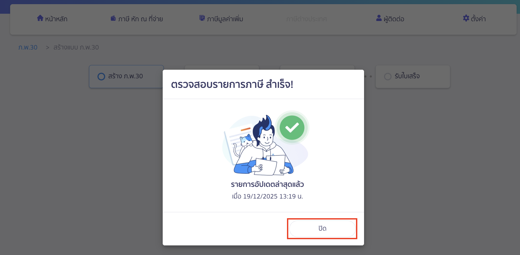Screen dimensions: 520x255
Task: Click the circle indicator beside สร้าง ภ.พ.30
Action: coord(101,76)
